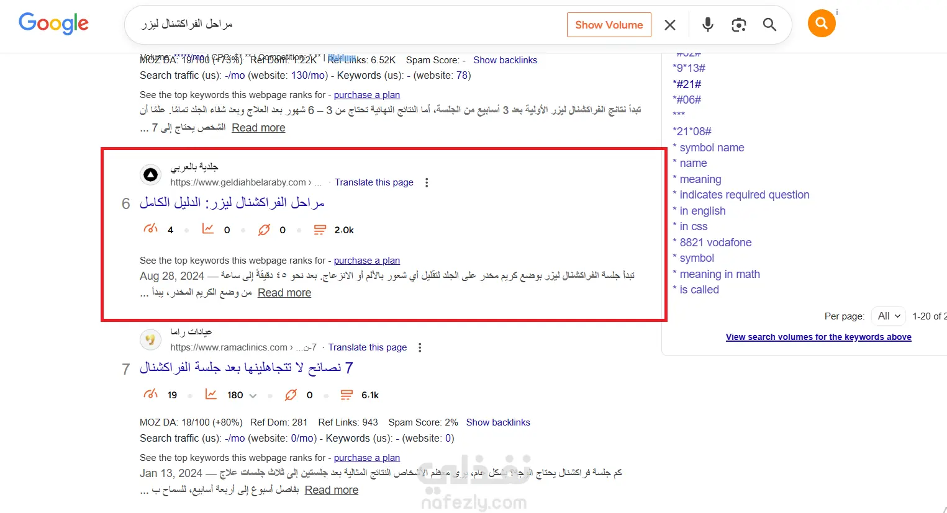
Task: Translate the ramaclinics.com page
Action: tap(368, 347)
